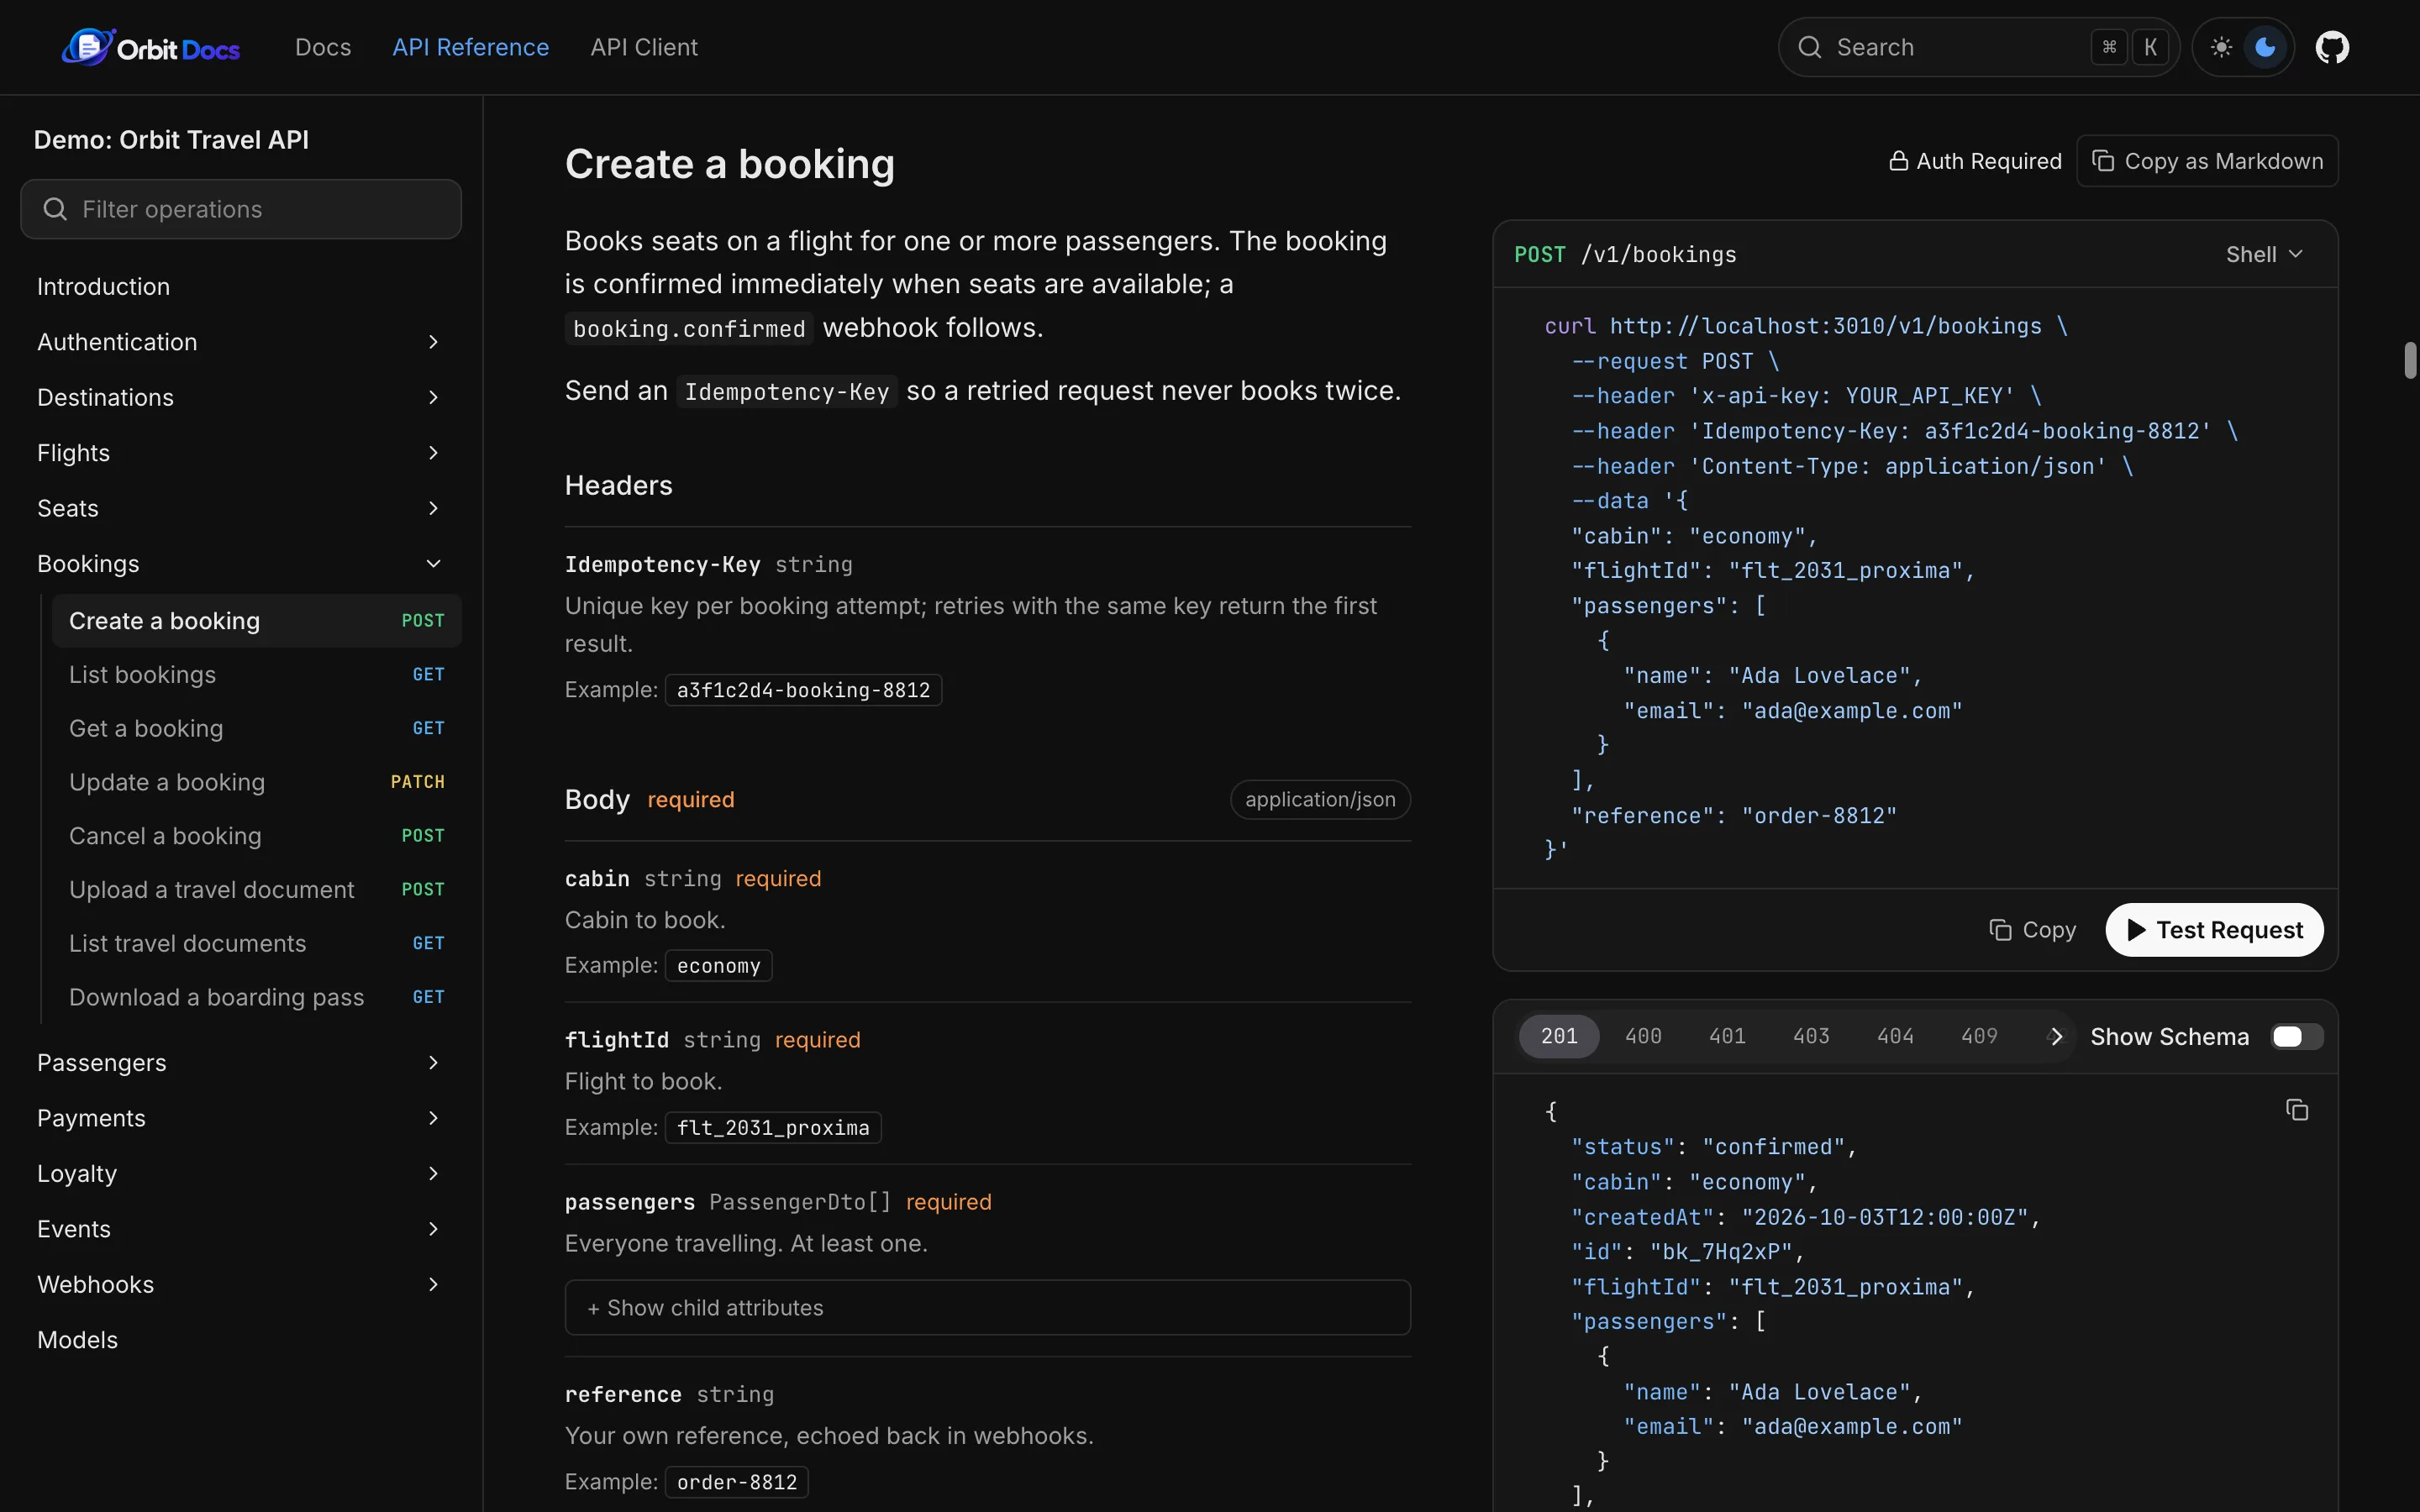Focus the Filter operations input
2420x1512 pixels.
[240, 209]
